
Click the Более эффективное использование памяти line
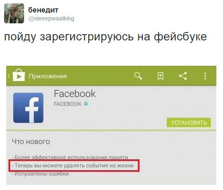click(x=70, y=157)
